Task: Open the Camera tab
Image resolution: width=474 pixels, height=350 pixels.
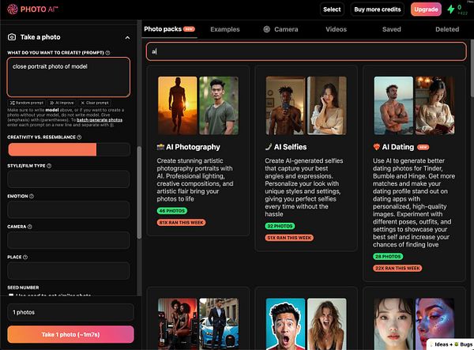Action: click(x=280, y=29)
